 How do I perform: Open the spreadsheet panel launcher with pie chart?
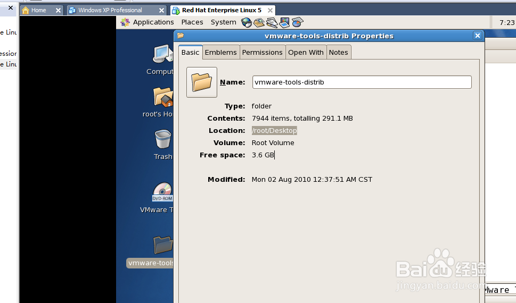(297, 22)
